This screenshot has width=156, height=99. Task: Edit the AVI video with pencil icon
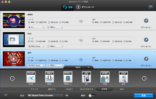(x=146, y=59)
